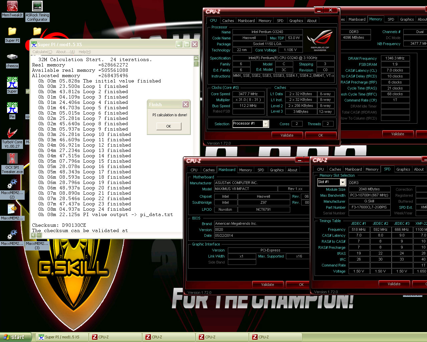Select the desktop shortcut labeled Super
The image size is (427, 342).
(x=12, y=85)
